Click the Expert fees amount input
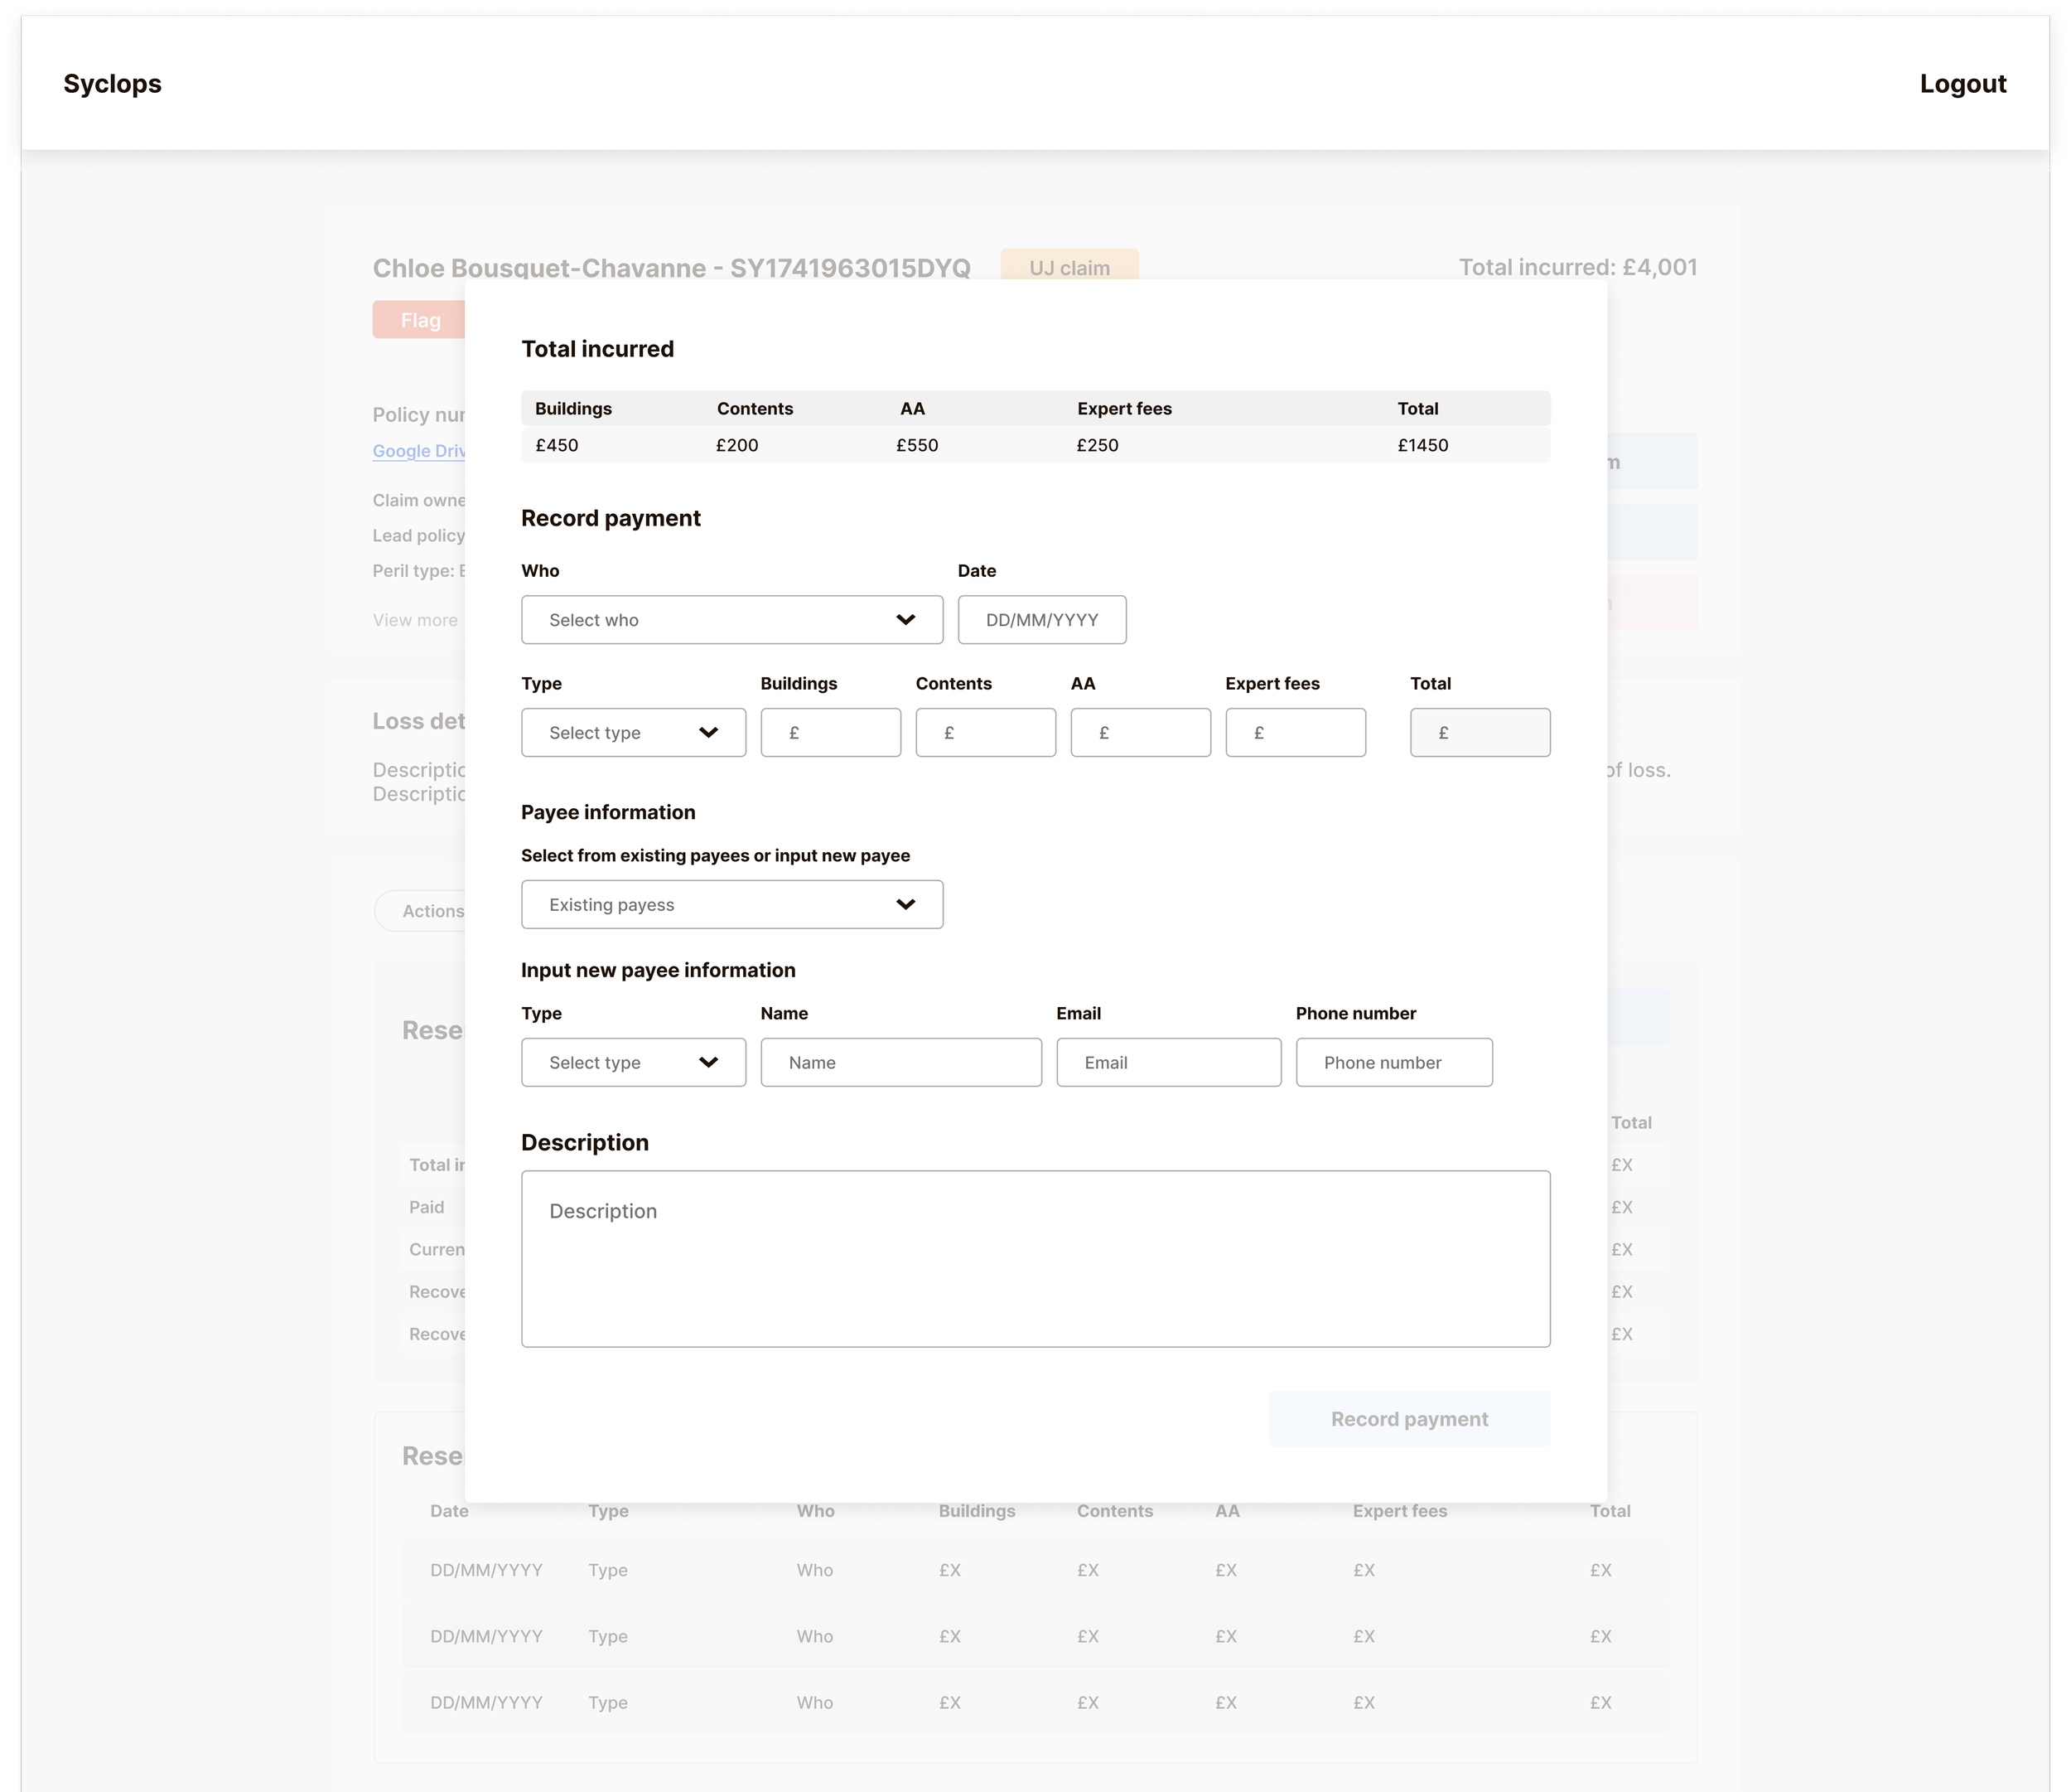 pyautogui.click(x=1296, y=733)
